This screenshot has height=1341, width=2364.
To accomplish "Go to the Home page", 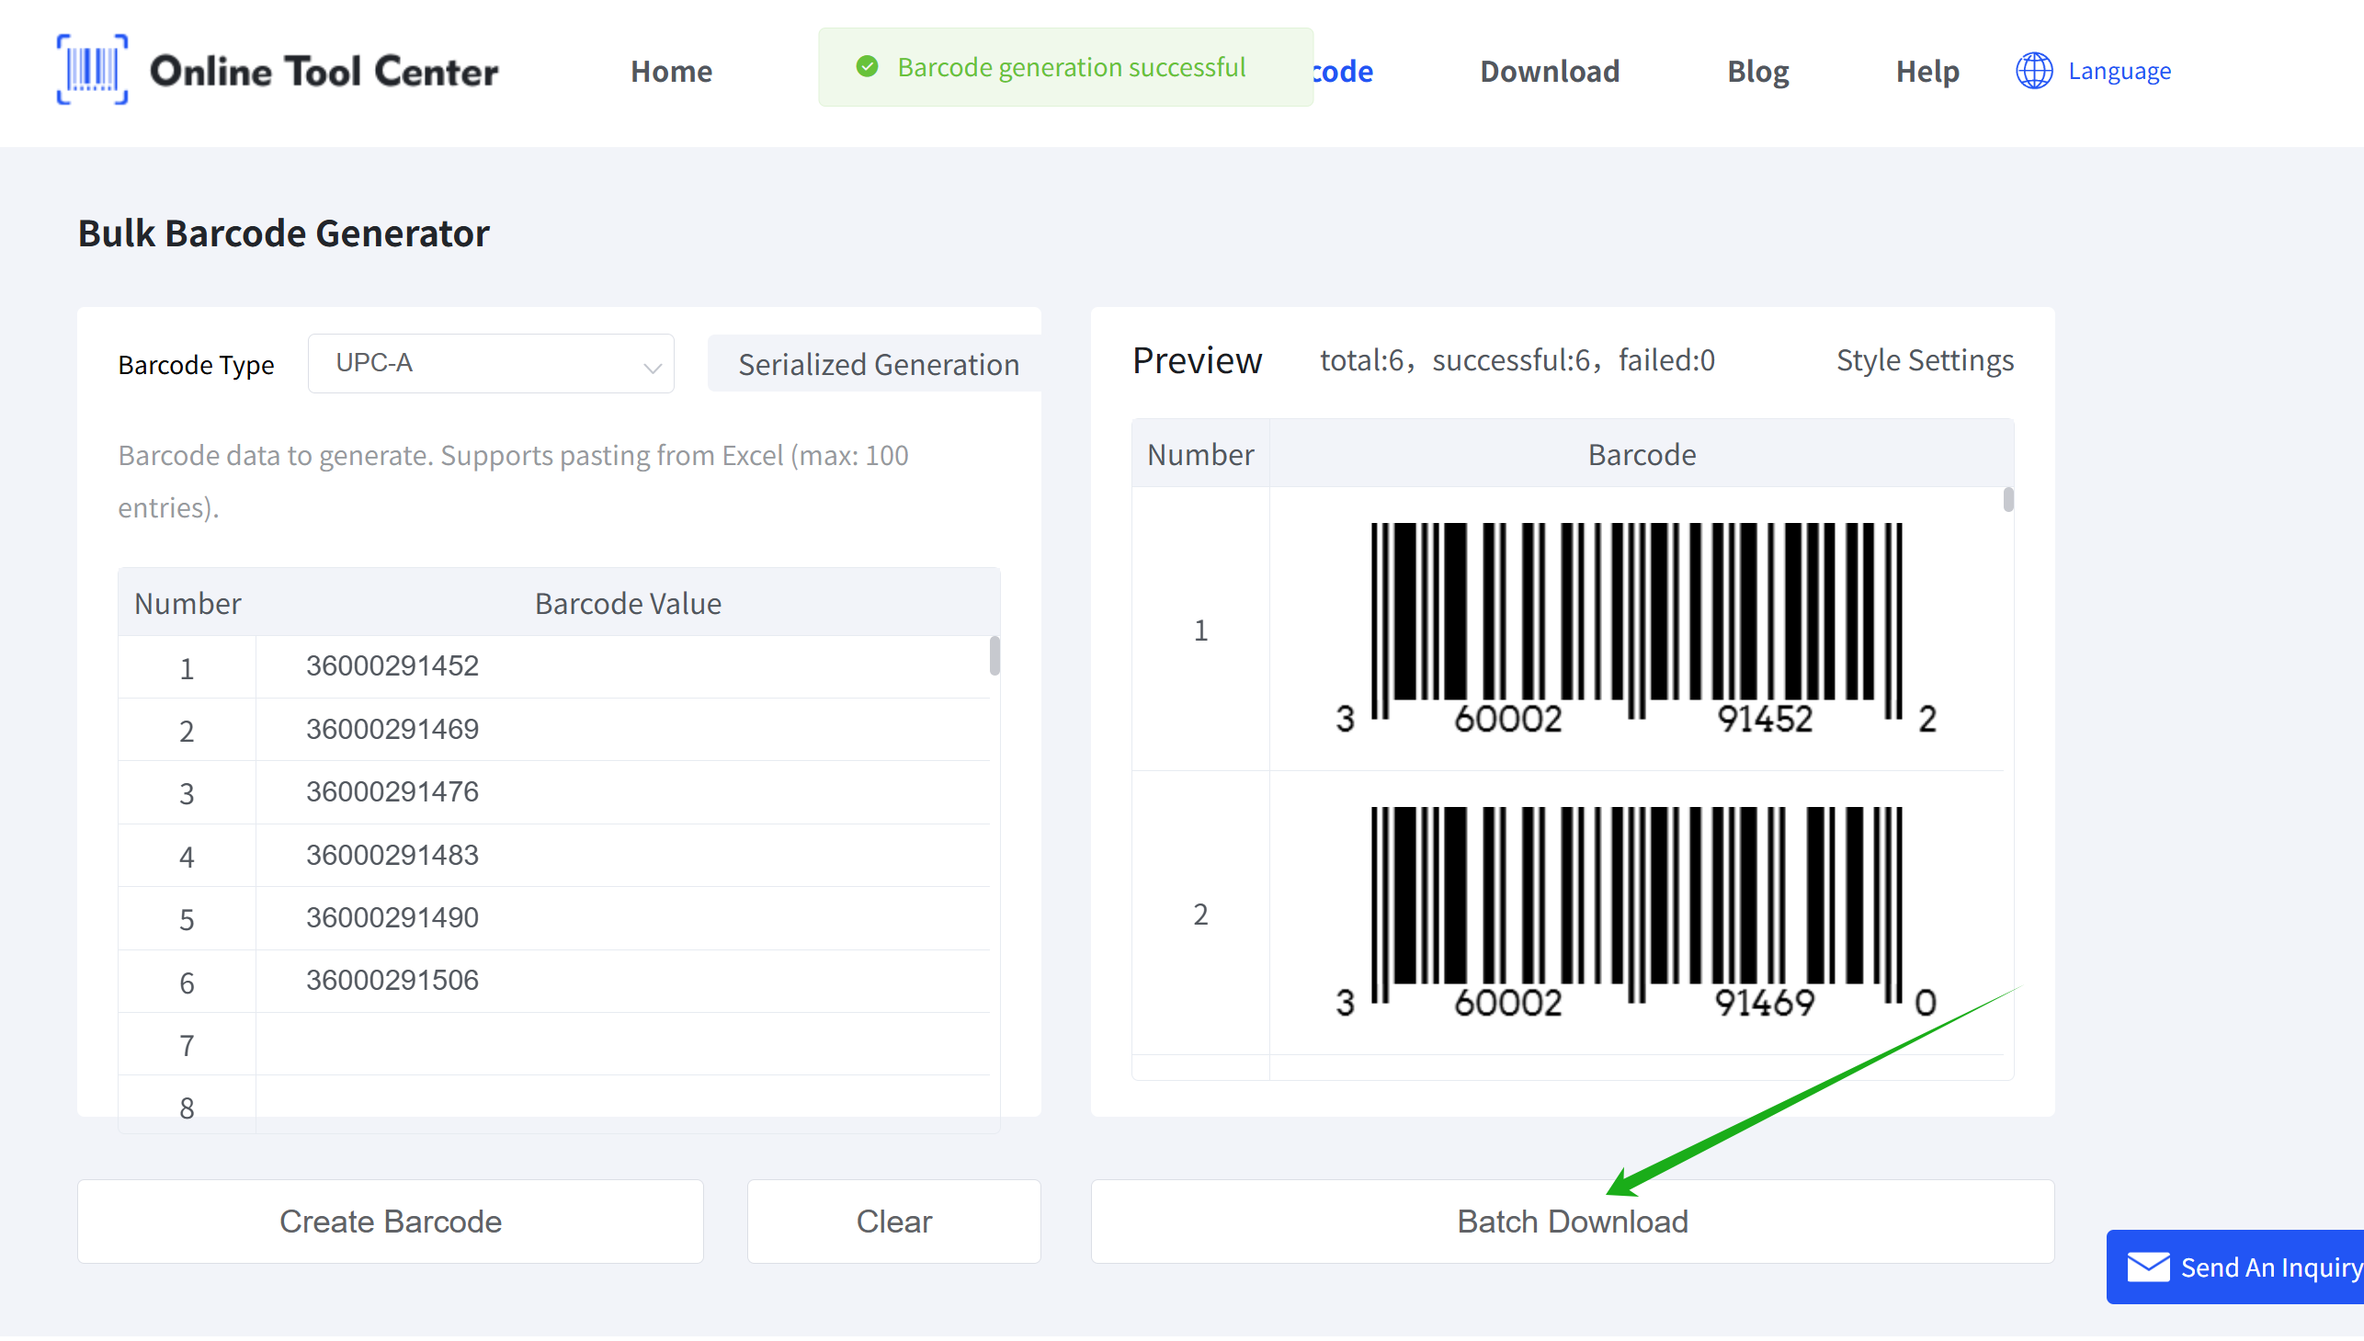I will 670,71.
